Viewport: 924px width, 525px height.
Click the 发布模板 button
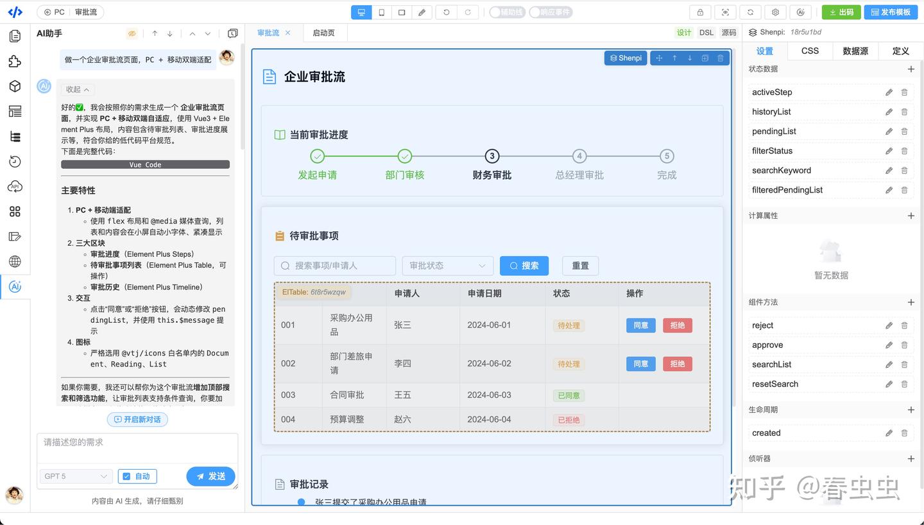[x=891, y=12]
